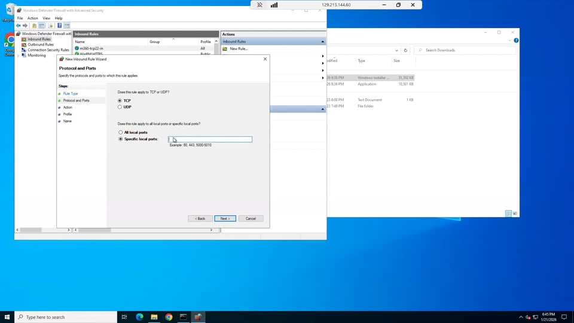Open File Explorer from the taskbar

click(x=154, y=317)
